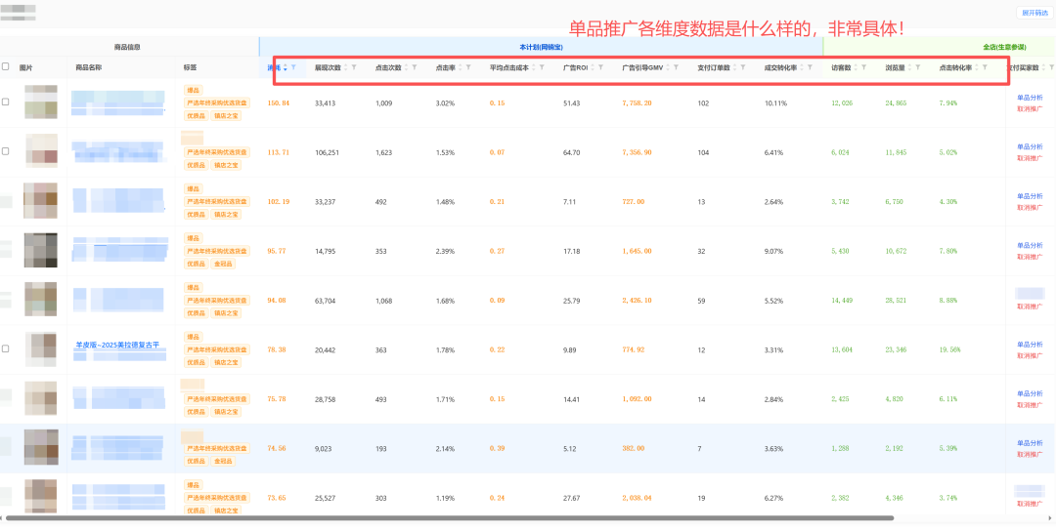Click 严选年终采购优选货盘 tag in 113.71 row
The width and height of the screenshot is (1056, 532).
point(217,152)
